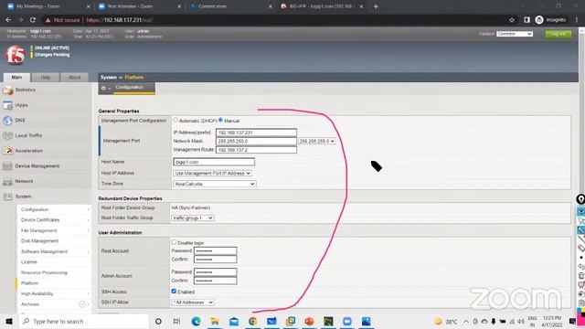This screenshot has height=329, width=585.
Task: Open the Host IP Address dropdown
Action: coord(212,174)
